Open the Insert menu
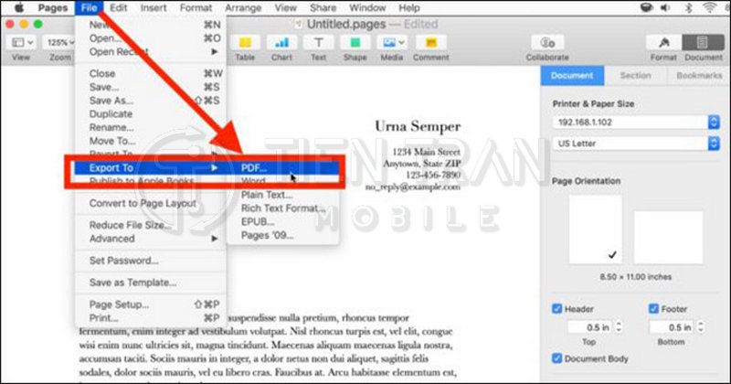The width and height of the screenshot is (731, 384). 154,7
